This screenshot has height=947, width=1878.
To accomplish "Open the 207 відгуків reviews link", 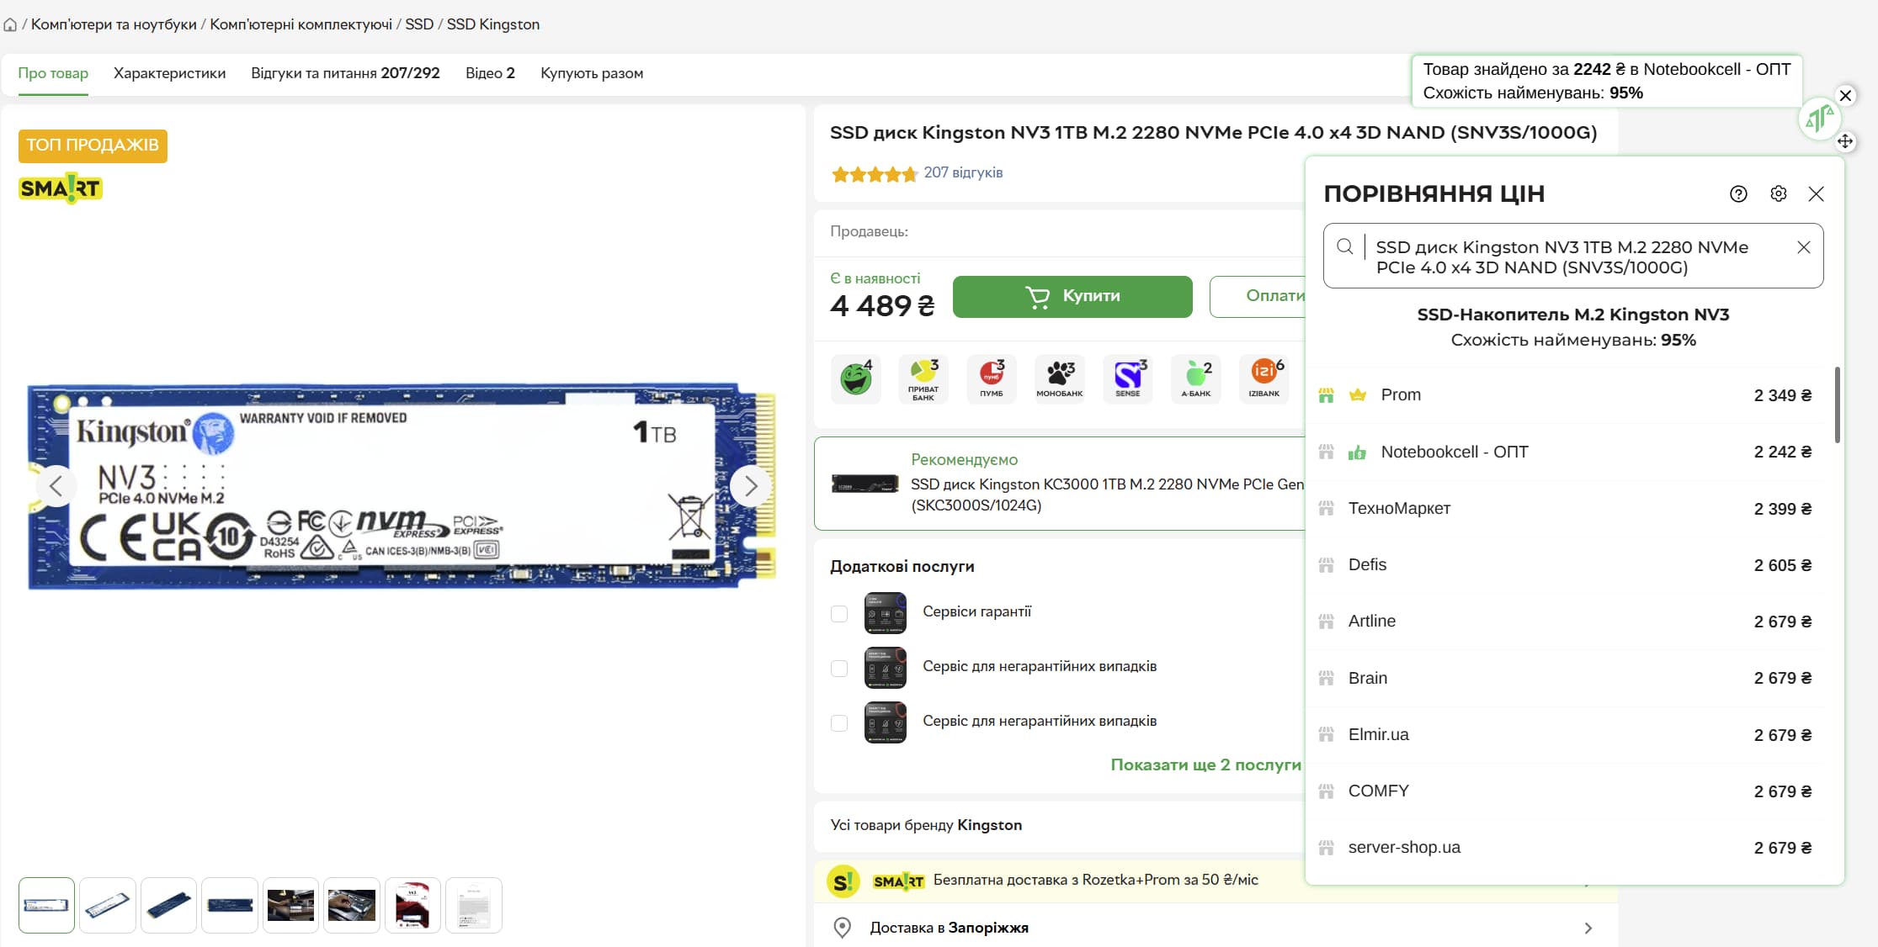I will point(963,172).
